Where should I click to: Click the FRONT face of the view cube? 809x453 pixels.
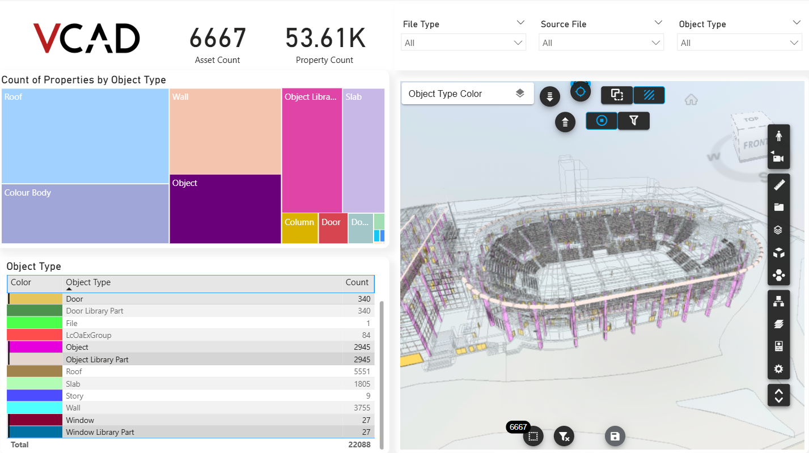point(755,144)
